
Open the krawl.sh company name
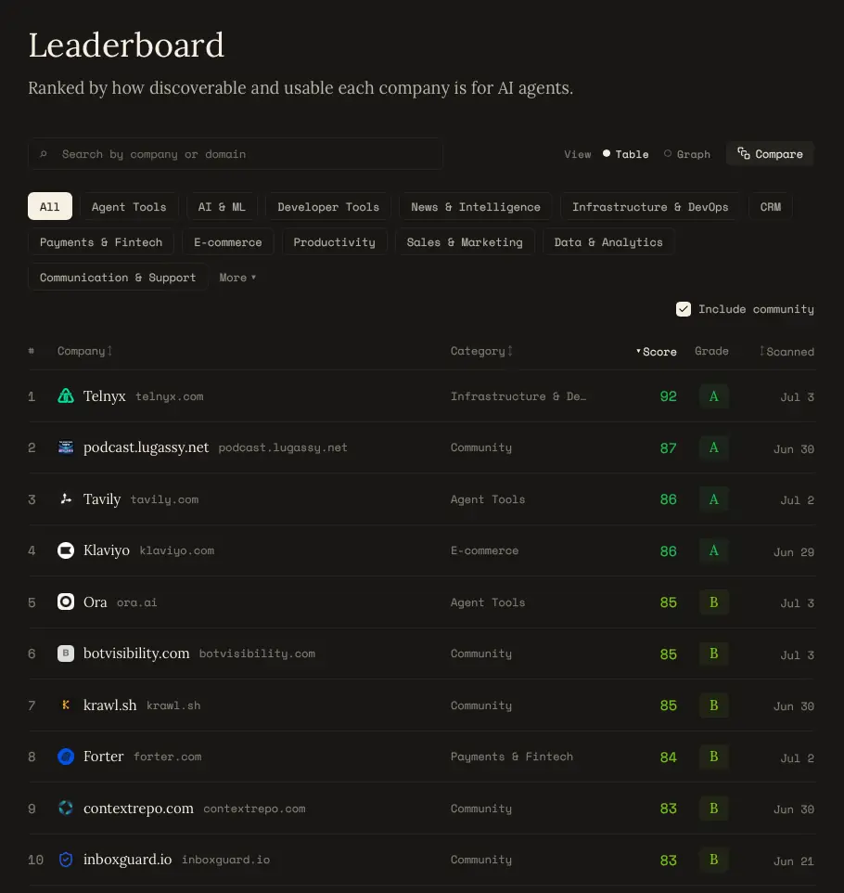pyautogui.click(x=109, y=705)
